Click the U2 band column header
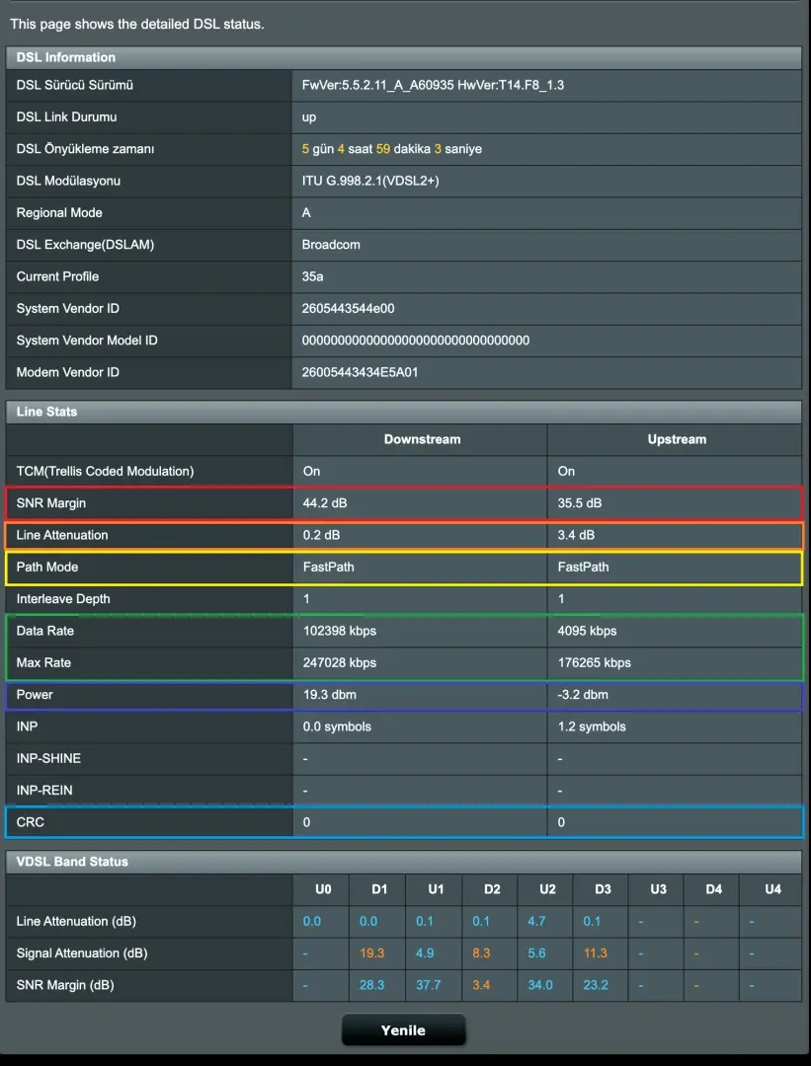The height and width of the screenshot is (1066, 811). coord(547,889)
